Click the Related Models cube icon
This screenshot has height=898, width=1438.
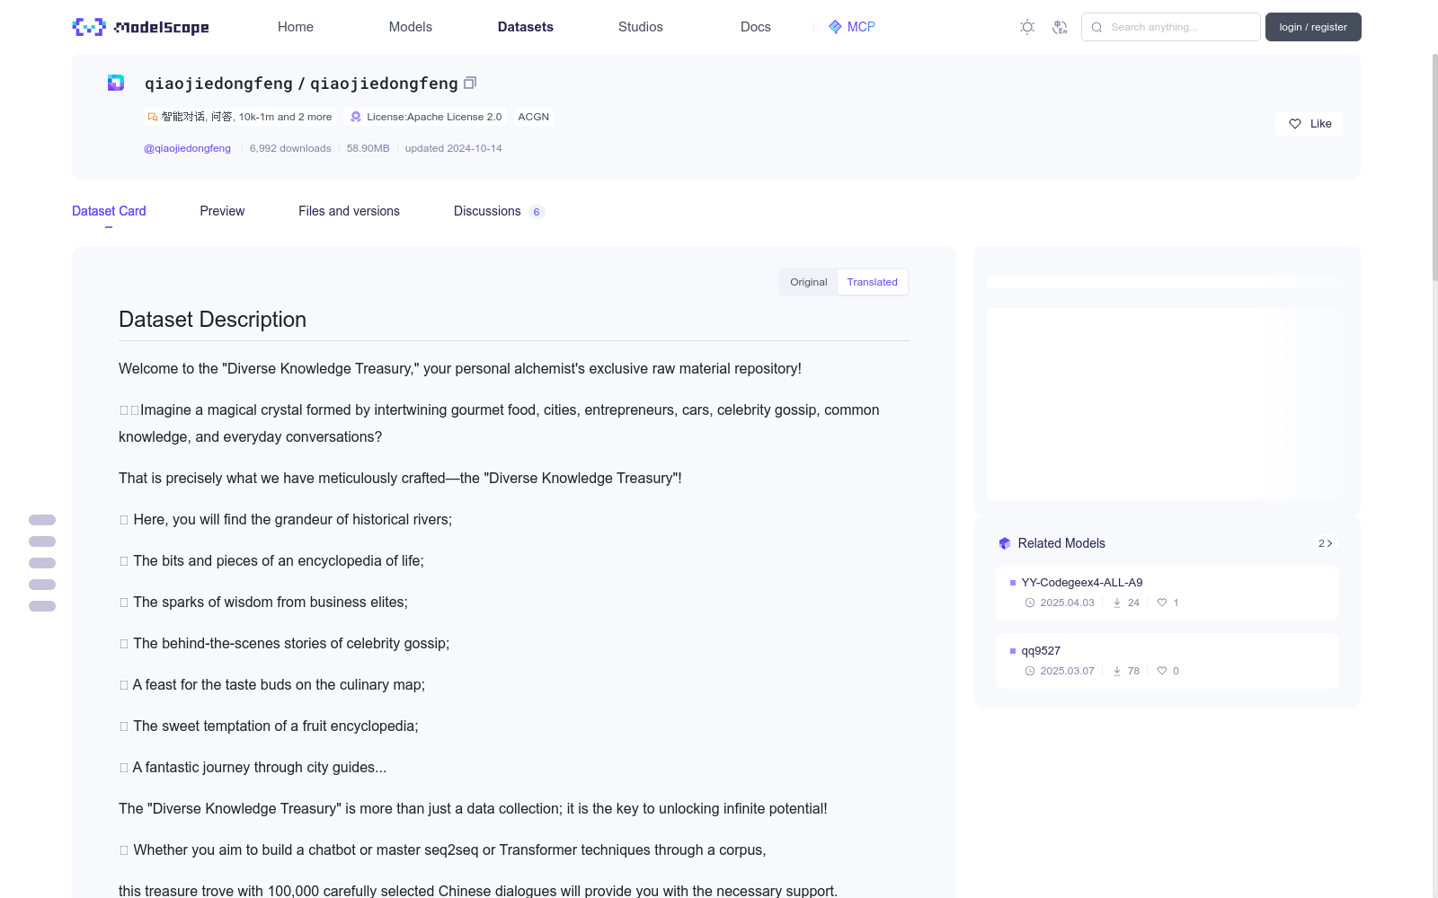[1005, 543]
